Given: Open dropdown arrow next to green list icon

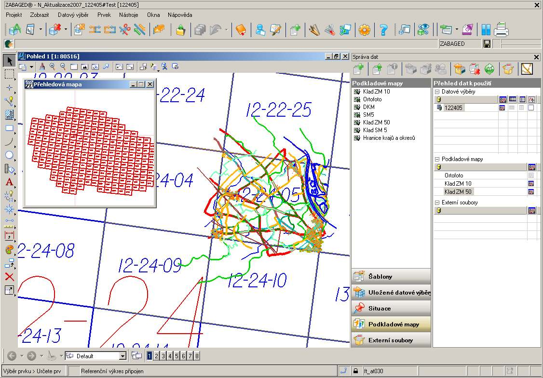Looking at the screenshot, I should tap(457, 30).
